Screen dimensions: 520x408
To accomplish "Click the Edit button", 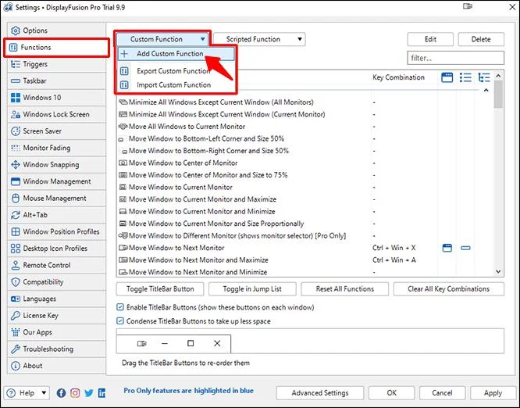I will pyautogui.click(x=430, y=39).
